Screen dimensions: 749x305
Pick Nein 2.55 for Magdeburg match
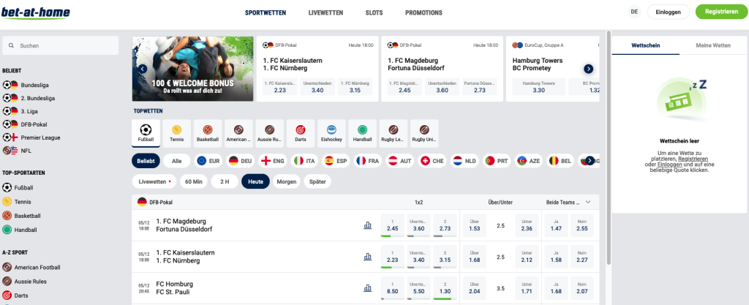[x=581, y=225]
